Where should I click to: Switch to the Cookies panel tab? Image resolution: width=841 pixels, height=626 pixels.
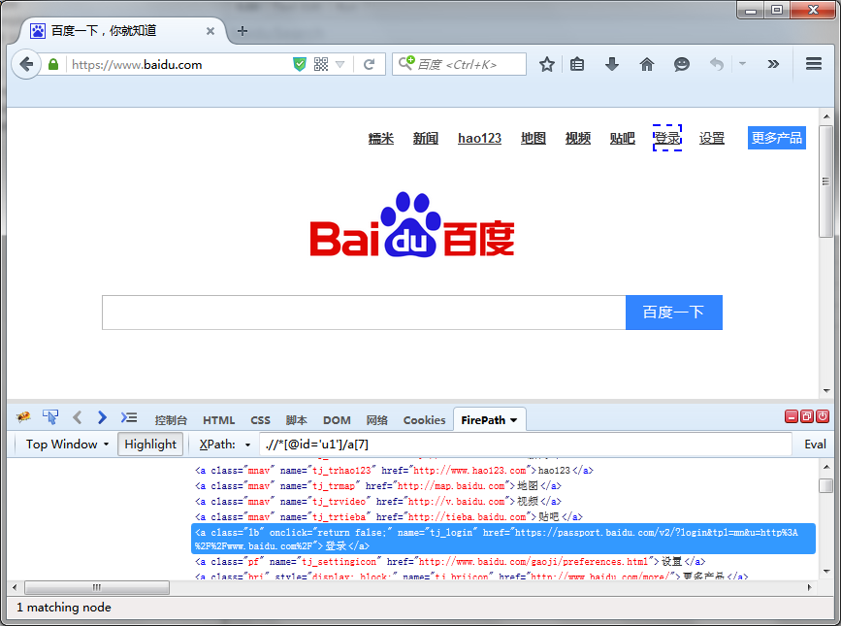coord(424,420)
